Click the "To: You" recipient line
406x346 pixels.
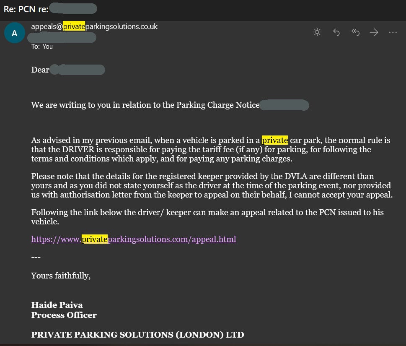coord(42,47)
